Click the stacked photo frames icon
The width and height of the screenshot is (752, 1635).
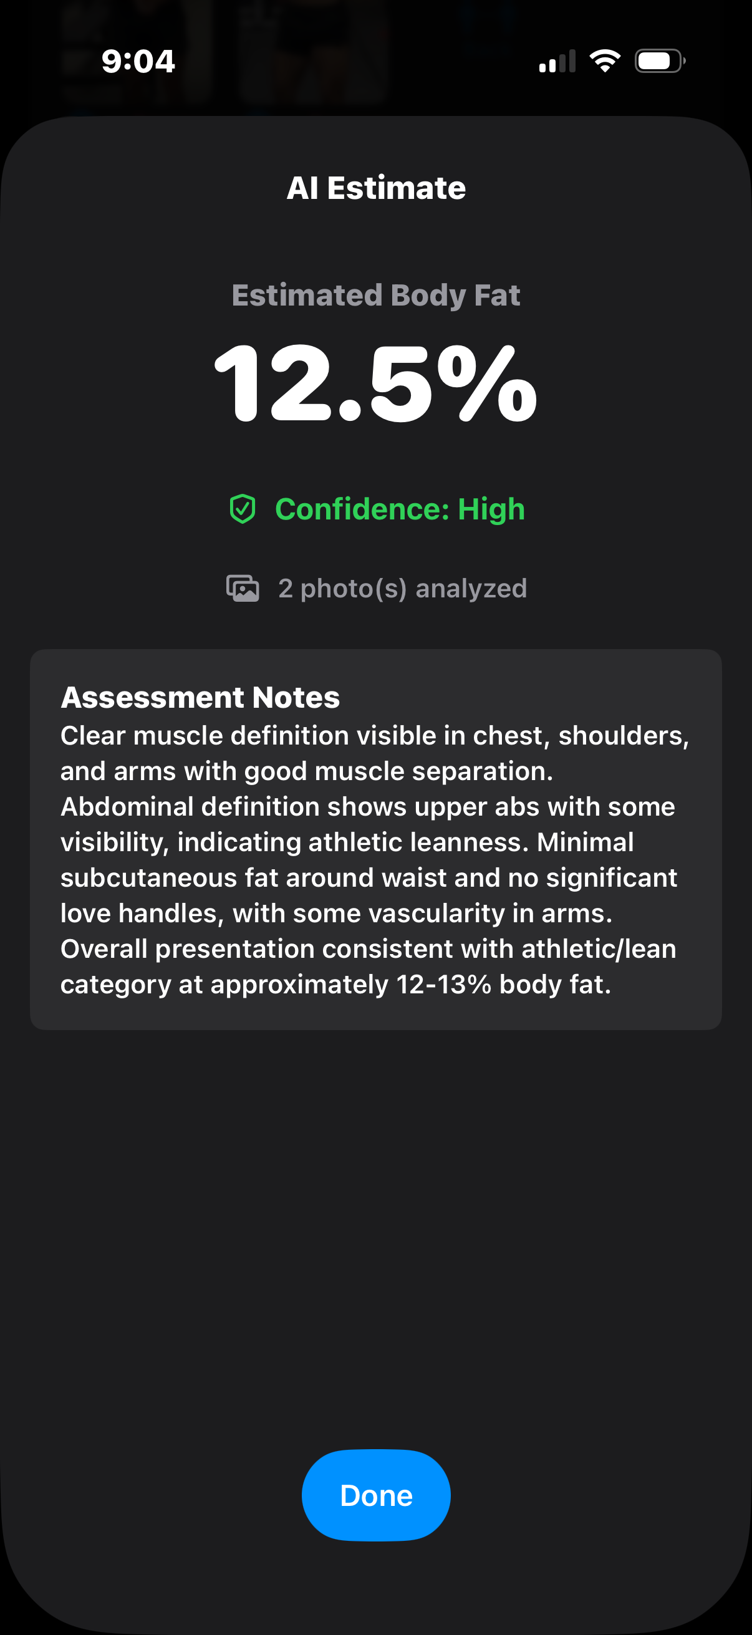242,588
